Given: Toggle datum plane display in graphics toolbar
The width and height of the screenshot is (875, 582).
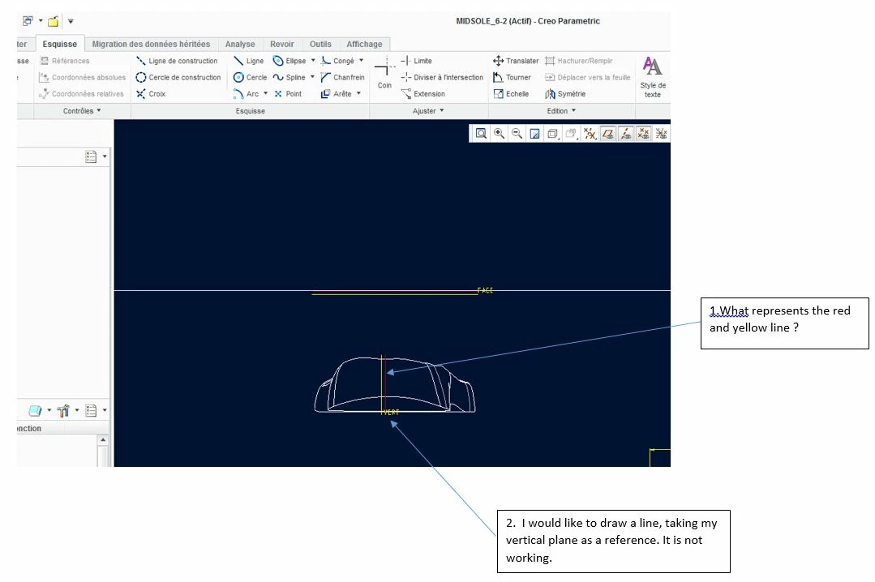Looking at the screenshot, I should tap(607, 134).
